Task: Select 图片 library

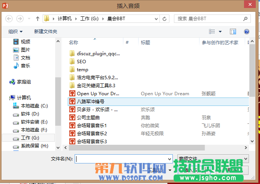Action: point(22,50)
